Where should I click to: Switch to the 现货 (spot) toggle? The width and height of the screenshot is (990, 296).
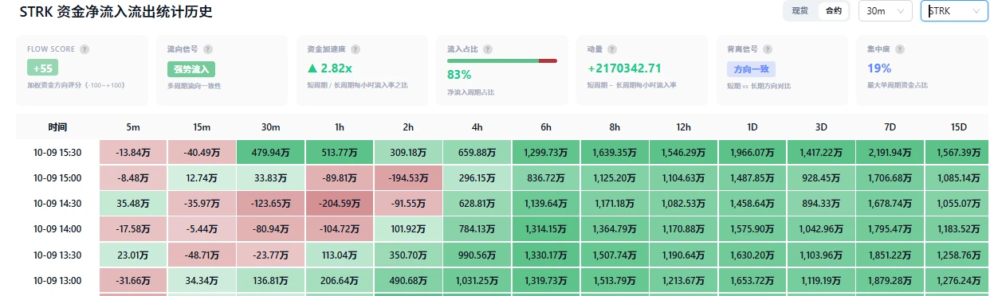point(800,11)
